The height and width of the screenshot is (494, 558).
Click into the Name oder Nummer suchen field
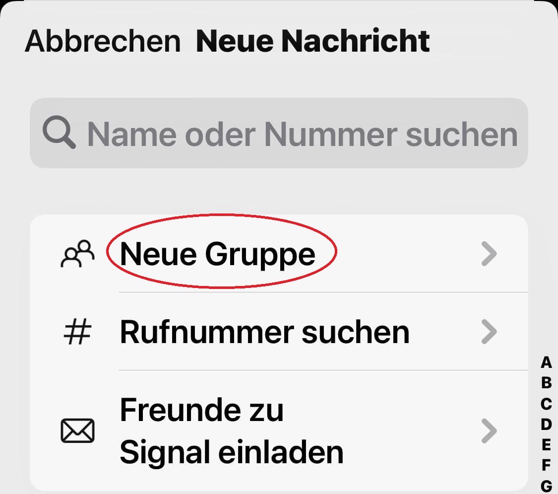pyautogui.click(x=278, y=133)
